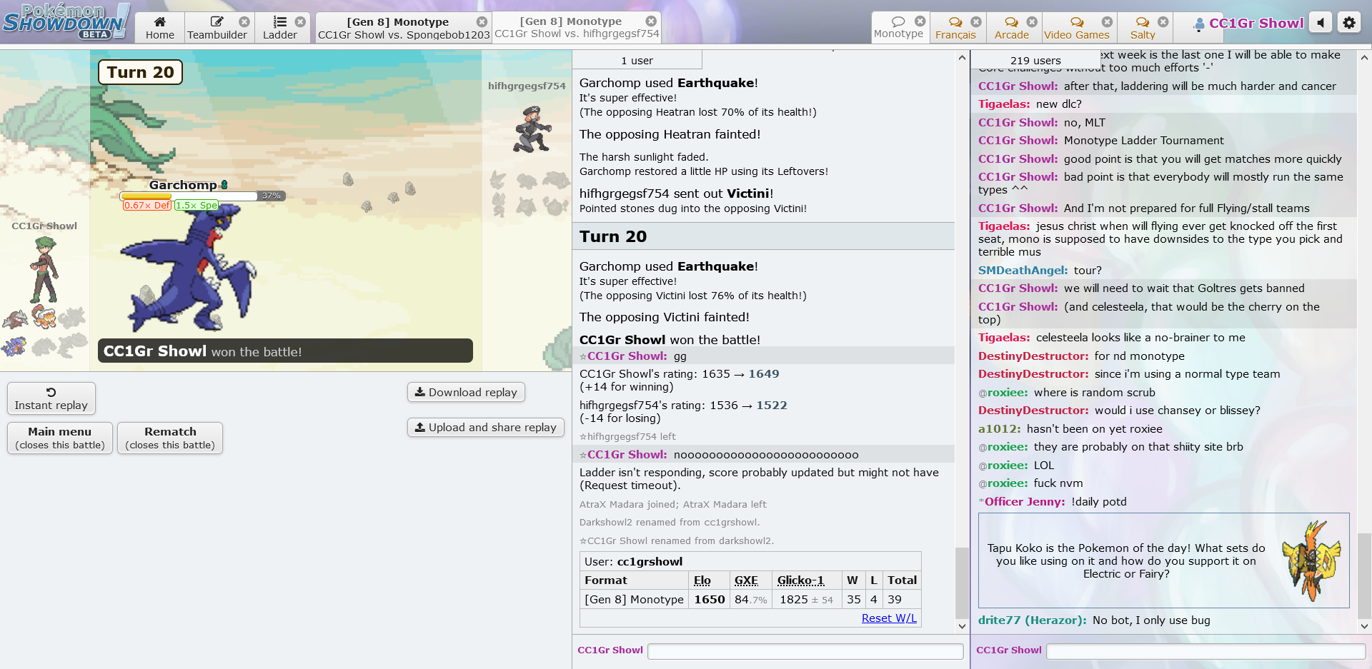
Task: Close the Video Games chat tab
Action: point(1107,21)
